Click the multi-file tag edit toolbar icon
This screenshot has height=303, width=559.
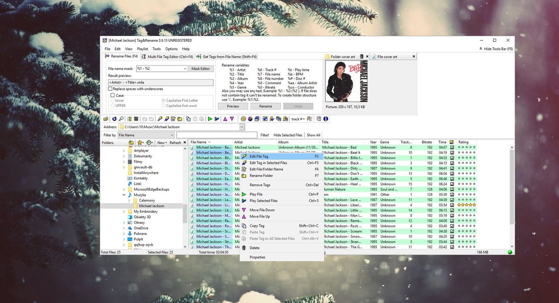tap(167, 119)
